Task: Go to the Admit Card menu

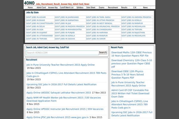Action: 41,7
